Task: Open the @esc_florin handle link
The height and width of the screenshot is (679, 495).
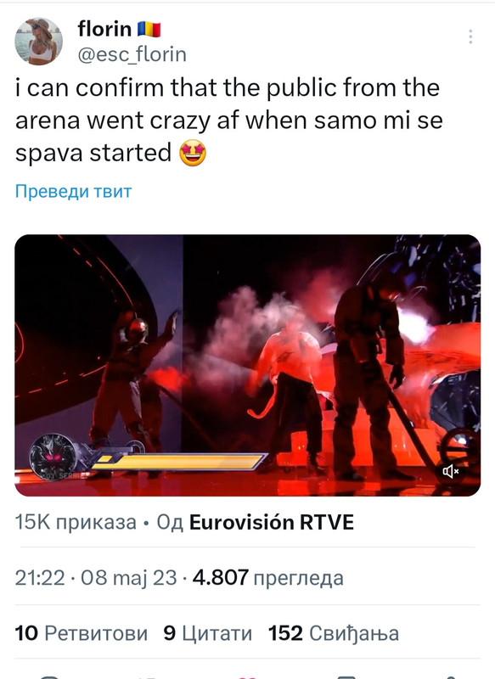Action: pyautogui.click(x=132, y=54)
